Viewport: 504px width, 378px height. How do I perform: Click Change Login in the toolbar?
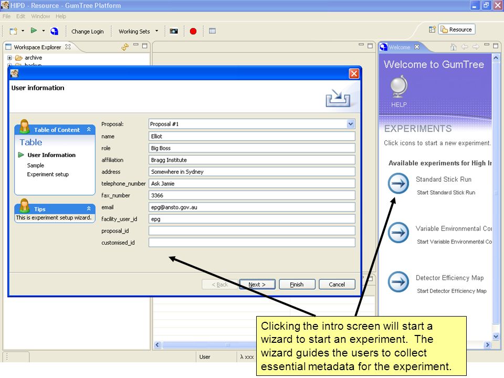coord(88,31)
